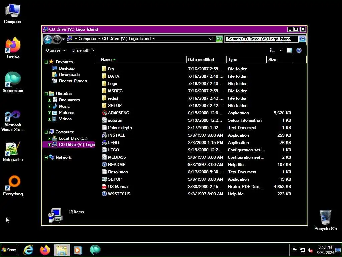
Task: Select the Notepad++ desktop shortcut
Action: (x=13, y=151)
